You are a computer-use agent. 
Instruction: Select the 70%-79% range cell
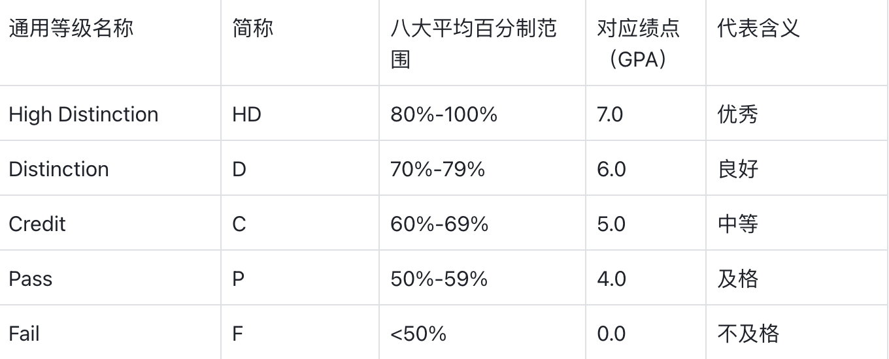[437, 170]
